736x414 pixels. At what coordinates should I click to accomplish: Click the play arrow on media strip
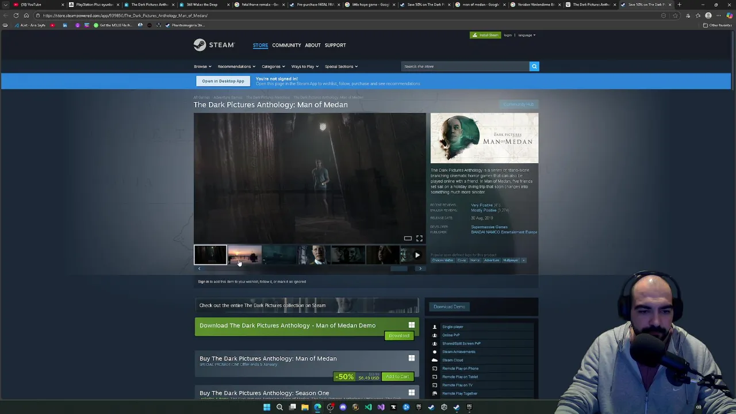pyautogui.click(x=417, y=255)
